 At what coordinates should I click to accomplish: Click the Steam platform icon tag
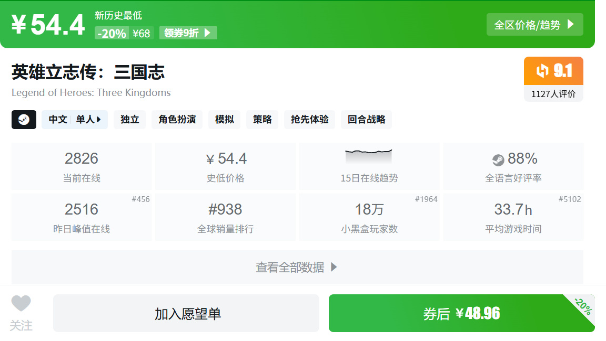24,120
